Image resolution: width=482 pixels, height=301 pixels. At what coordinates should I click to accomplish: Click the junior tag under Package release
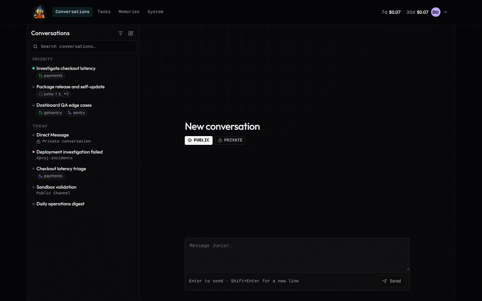pyautogui.click(x=46, y=94)
